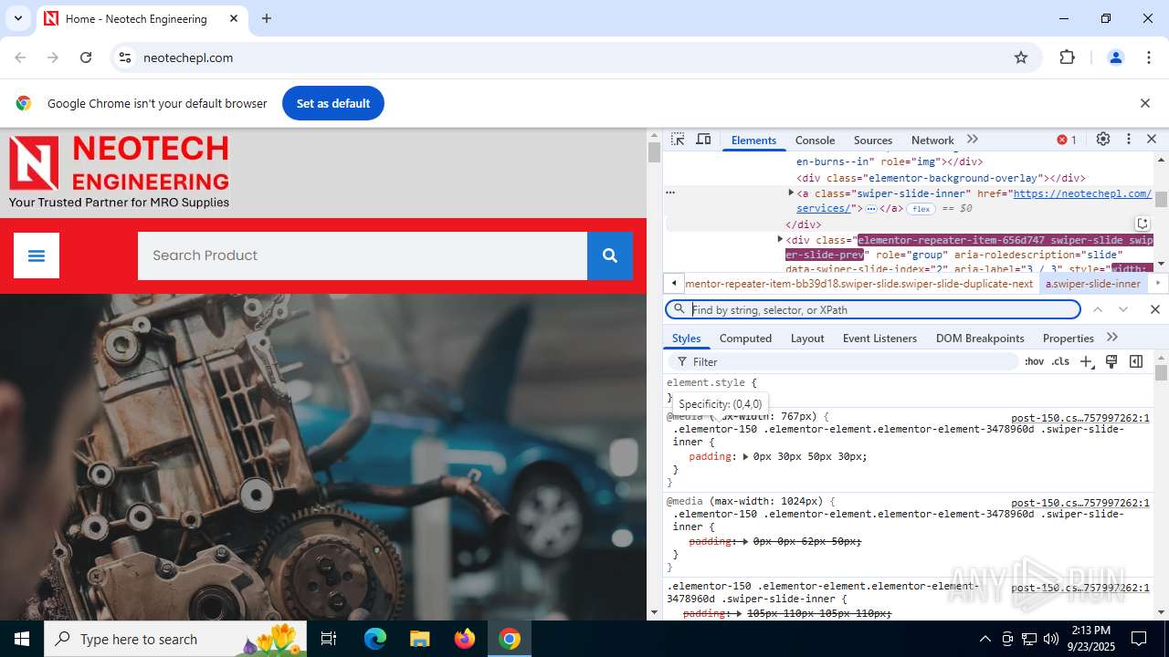Open DevTools settings gear

pyautogui.click(x=1103, y=140)
